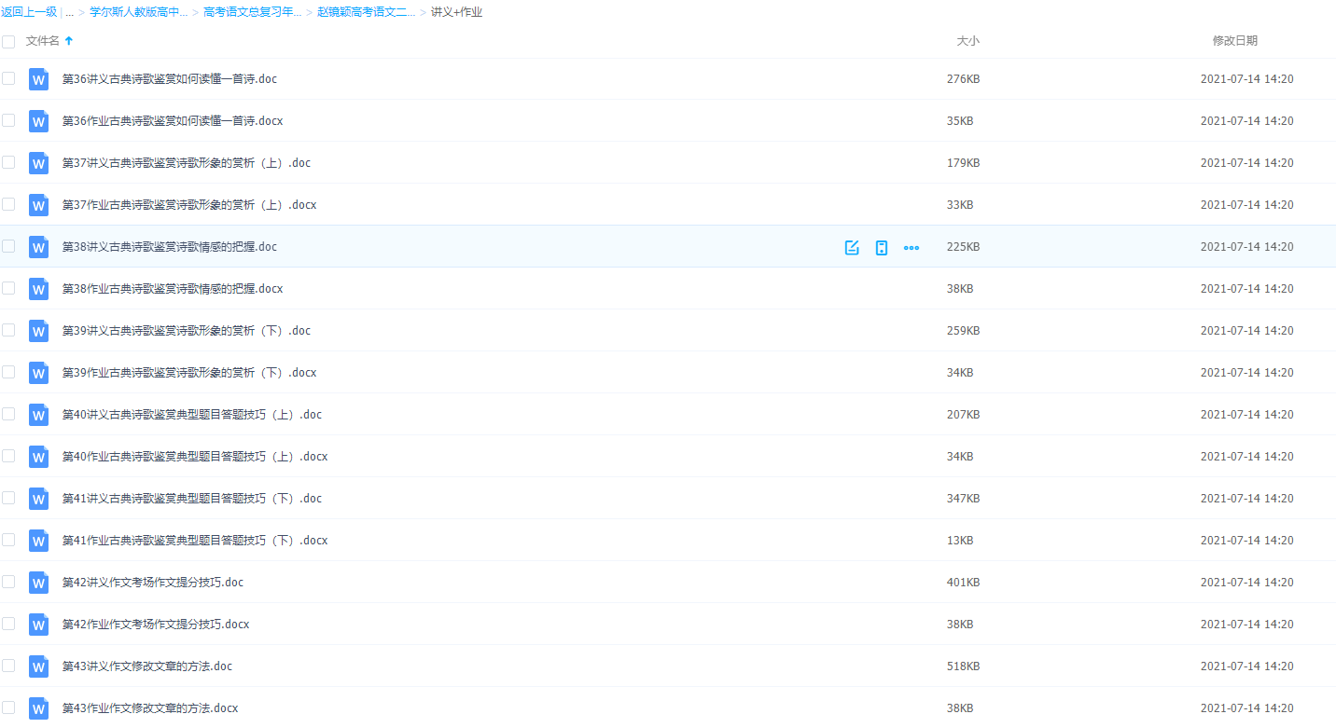
Task: Toggle the select-all checkbox in header
Action: [x=8, y=41]
